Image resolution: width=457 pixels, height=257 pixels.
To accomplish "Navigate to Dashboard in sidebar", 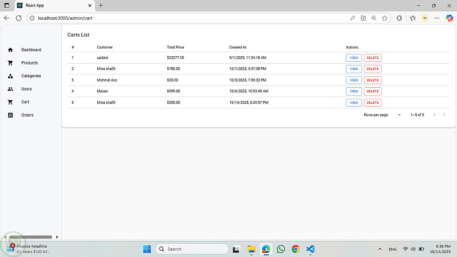I will (31, 50).
